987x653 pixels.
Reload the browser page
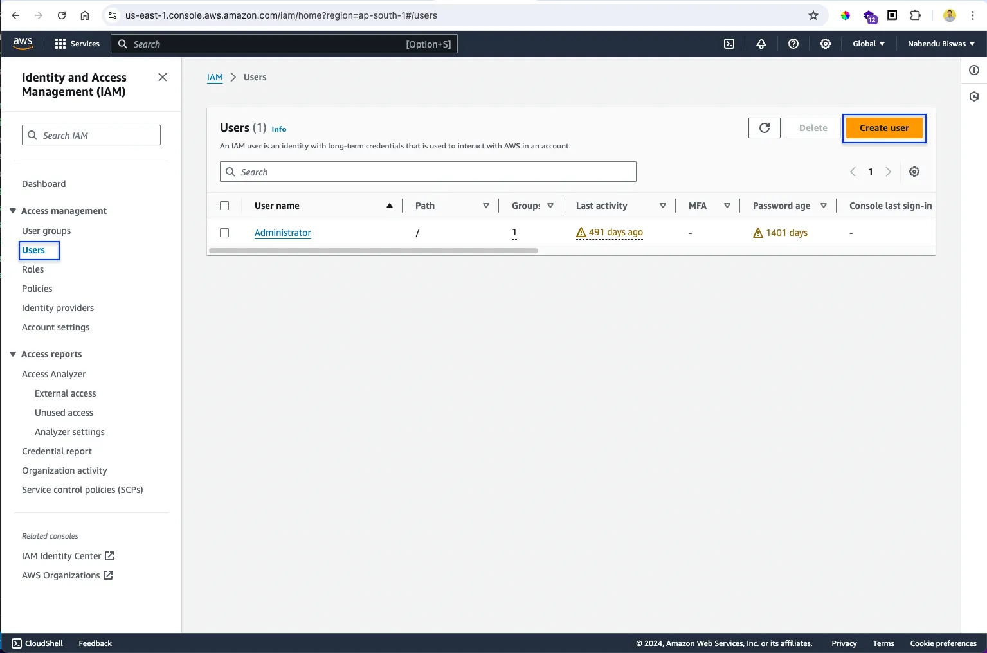(62, 15)
